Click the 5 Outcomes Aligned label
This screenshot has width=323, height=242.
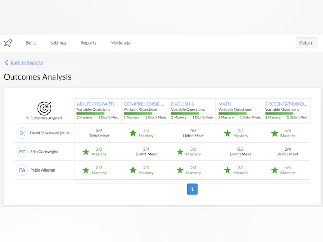(x=44, y=118)
